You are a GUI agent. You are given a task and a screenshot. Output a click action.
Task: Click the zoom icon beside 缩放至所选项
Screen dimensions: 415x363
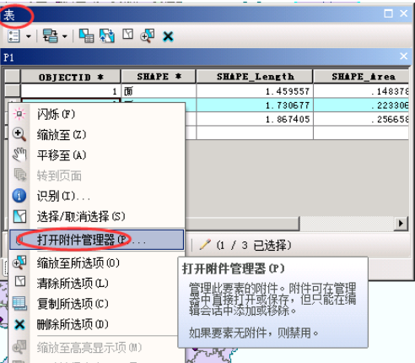(19, 262)
